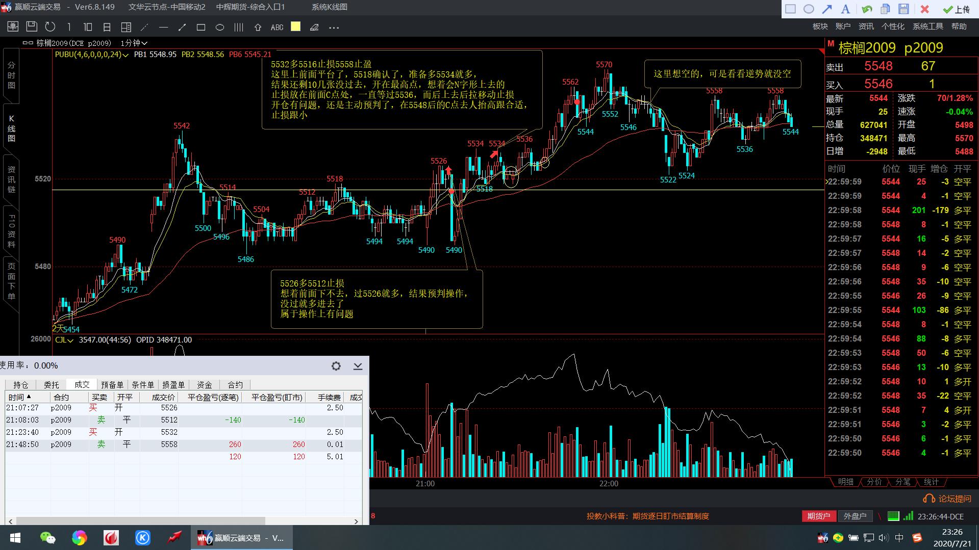Viewport: 979px width, 550px height.
Task: Select the rectangle drawing tool in chart toolbar
Action: tap(201, 28)
